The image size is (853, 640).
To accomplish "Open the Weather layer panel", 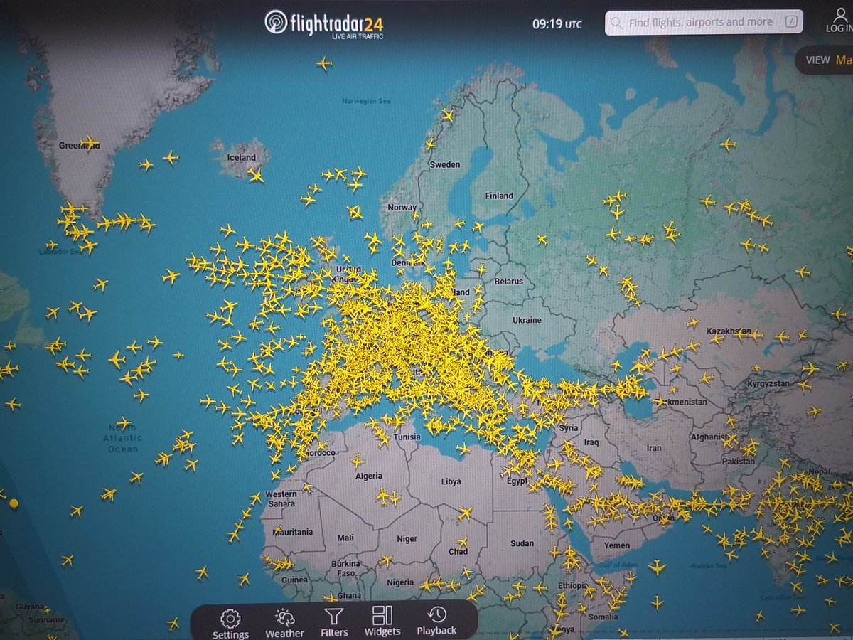I will click(x=284, y=622).
